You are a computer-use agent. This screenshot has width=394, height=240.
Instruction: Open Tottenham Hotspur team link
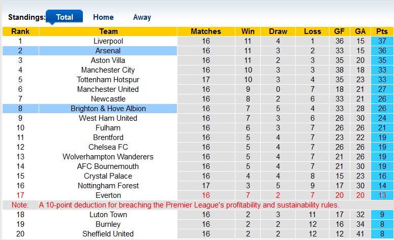point(108,80)
